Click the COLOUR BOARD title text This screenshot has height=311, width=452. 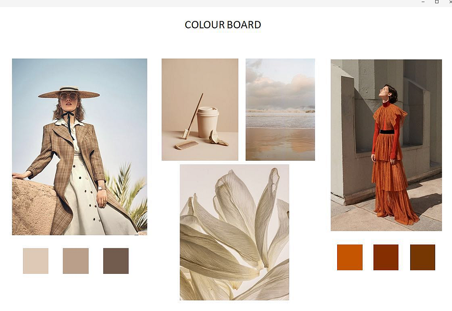pos(223,25)
